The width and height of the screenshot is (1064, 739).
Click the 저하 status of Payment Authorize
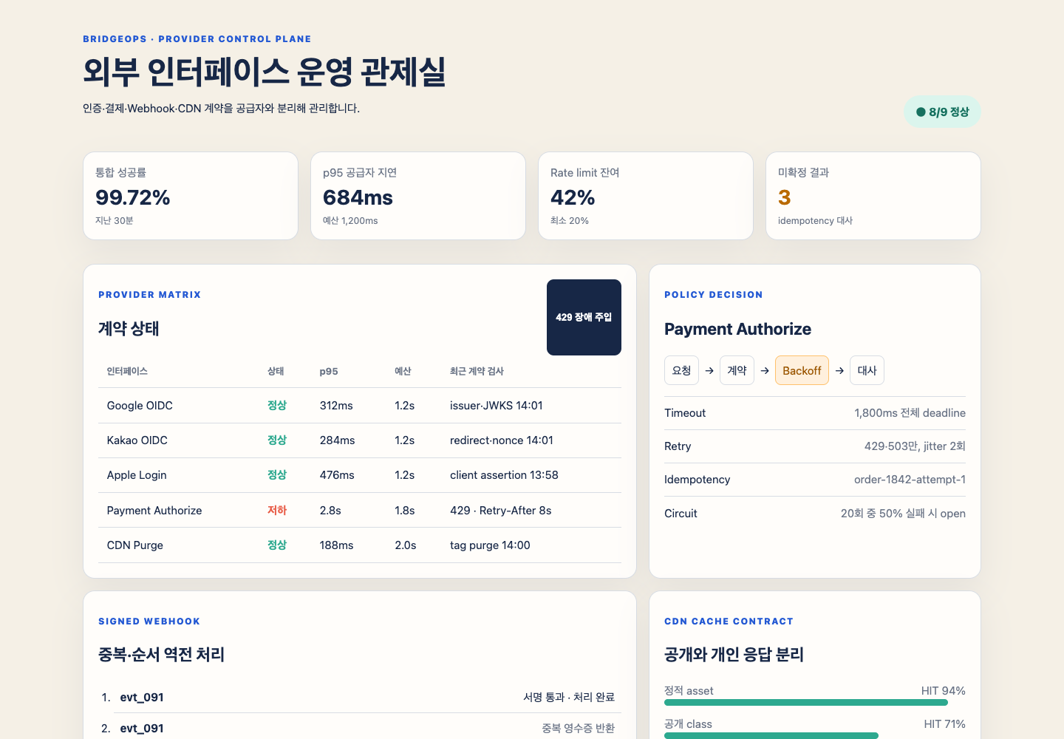click(x=277, y=511)
